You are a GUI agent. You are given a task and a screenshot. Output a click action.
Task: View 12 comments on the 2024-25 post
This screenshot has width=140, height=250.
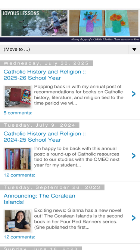[19, 175]
